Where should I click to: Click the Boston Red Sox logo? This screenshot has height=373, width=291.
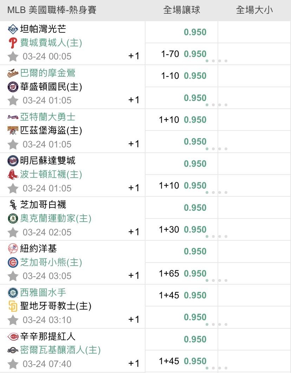[x=13, y=175]
